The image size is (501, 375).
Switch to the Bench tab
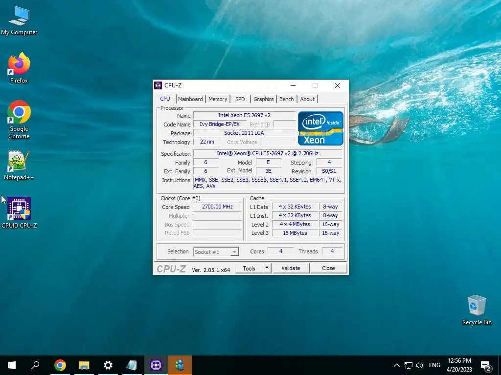coord(287,99)
